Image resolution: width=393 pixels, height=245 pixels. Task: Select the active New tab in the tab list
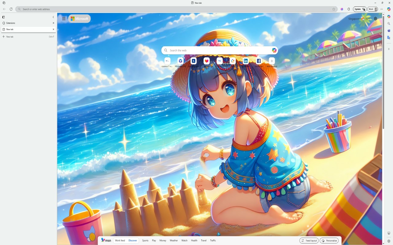(x=28, y=29)
